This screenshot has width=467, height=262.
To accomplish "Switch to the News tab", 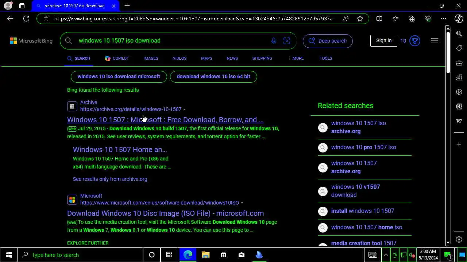I will pos(232,58).
